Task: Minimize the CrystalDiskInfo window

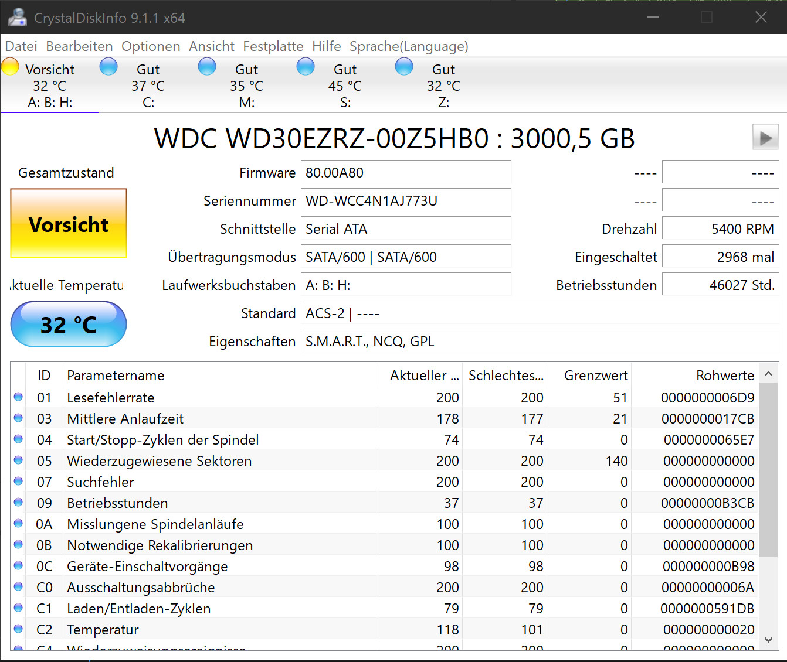Action: click(653, 17)
